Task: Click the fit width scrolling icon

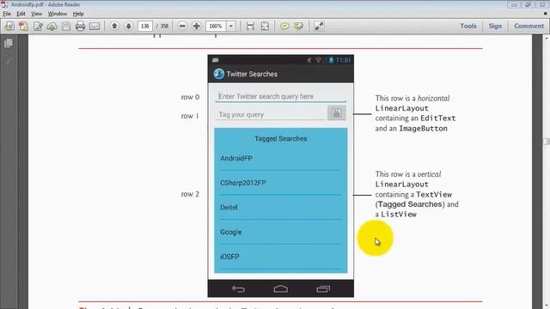Action: point(250,26)
